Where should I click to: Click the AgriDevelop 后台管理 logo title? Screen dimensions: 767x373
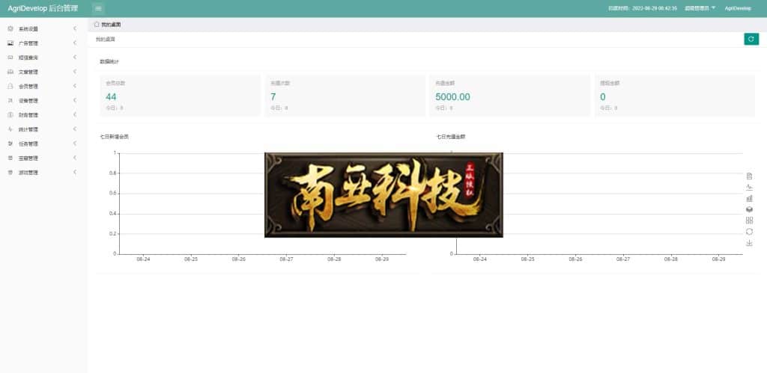pos(43,8)
